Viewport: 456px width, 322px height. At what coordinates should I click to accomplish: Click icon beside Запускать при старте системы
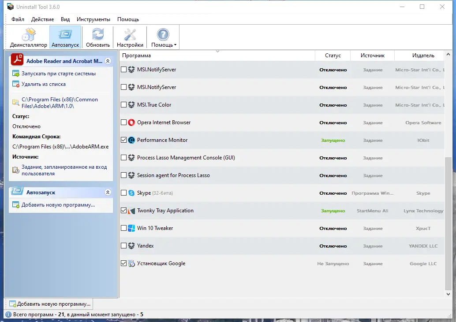(16, 74)
